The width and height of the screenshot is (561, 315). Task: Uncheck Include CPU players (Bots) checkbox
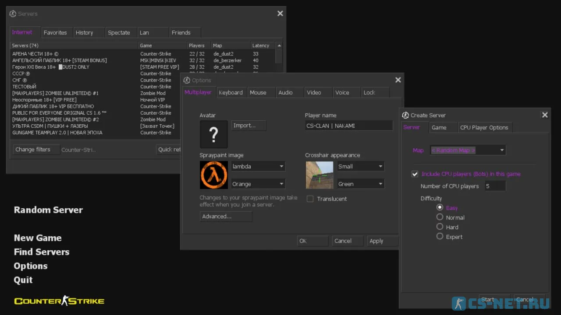pyautogui.click(x=415, y=174)
